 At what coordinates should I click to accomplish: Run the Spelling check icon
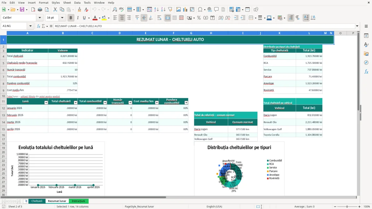[x=121, y=10]
